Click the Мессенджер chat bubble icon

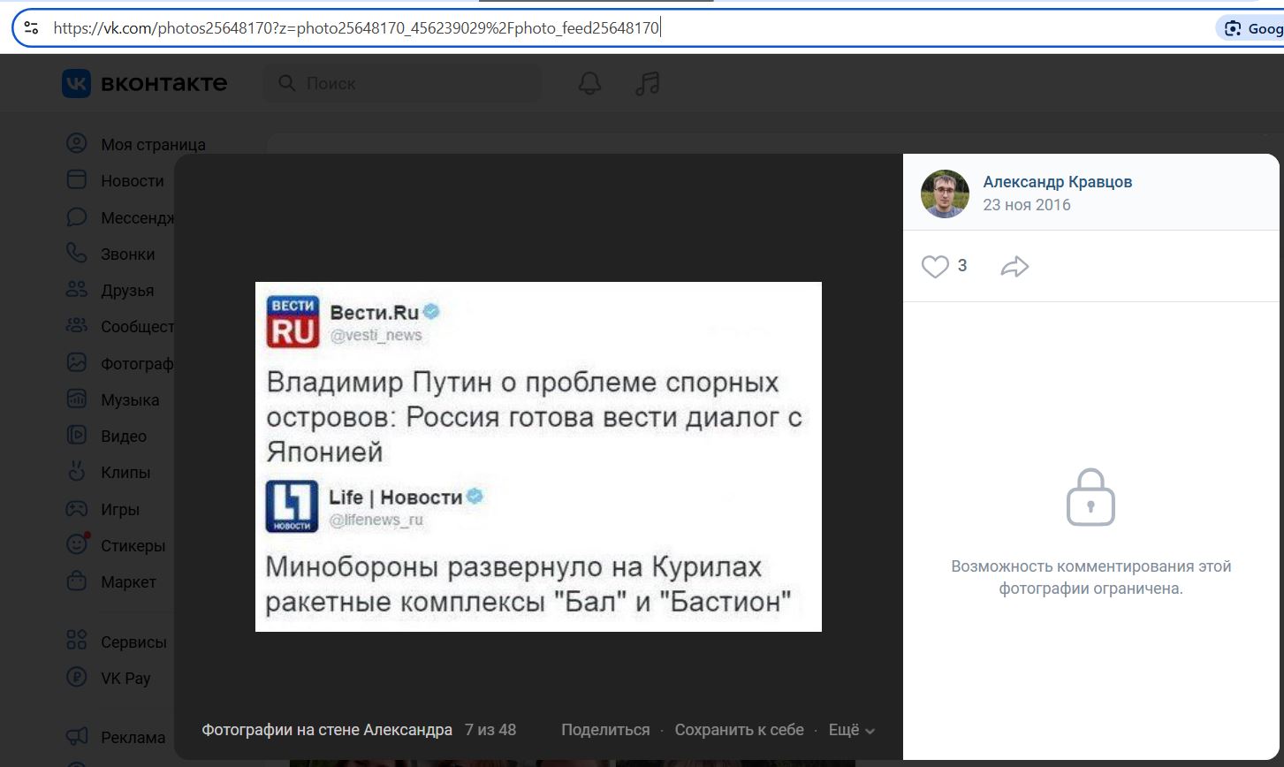77,216
